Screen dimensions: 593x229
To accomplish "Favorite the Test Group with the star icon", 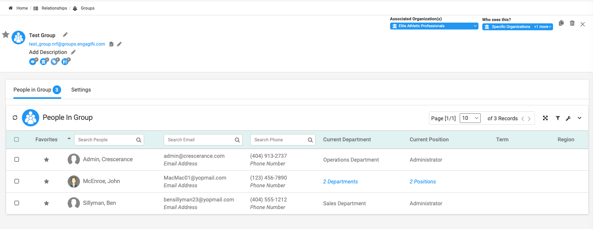I will [6, 35].
